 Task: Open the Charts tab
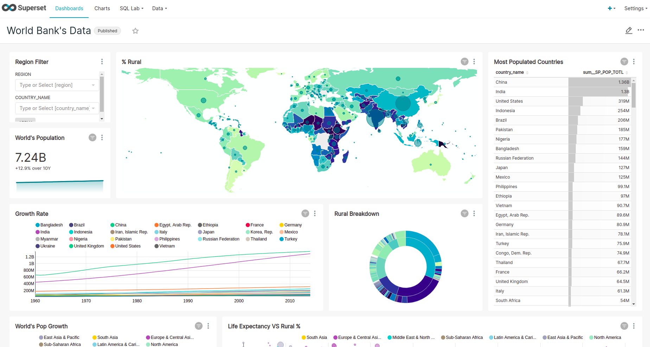tap(102, 8)
